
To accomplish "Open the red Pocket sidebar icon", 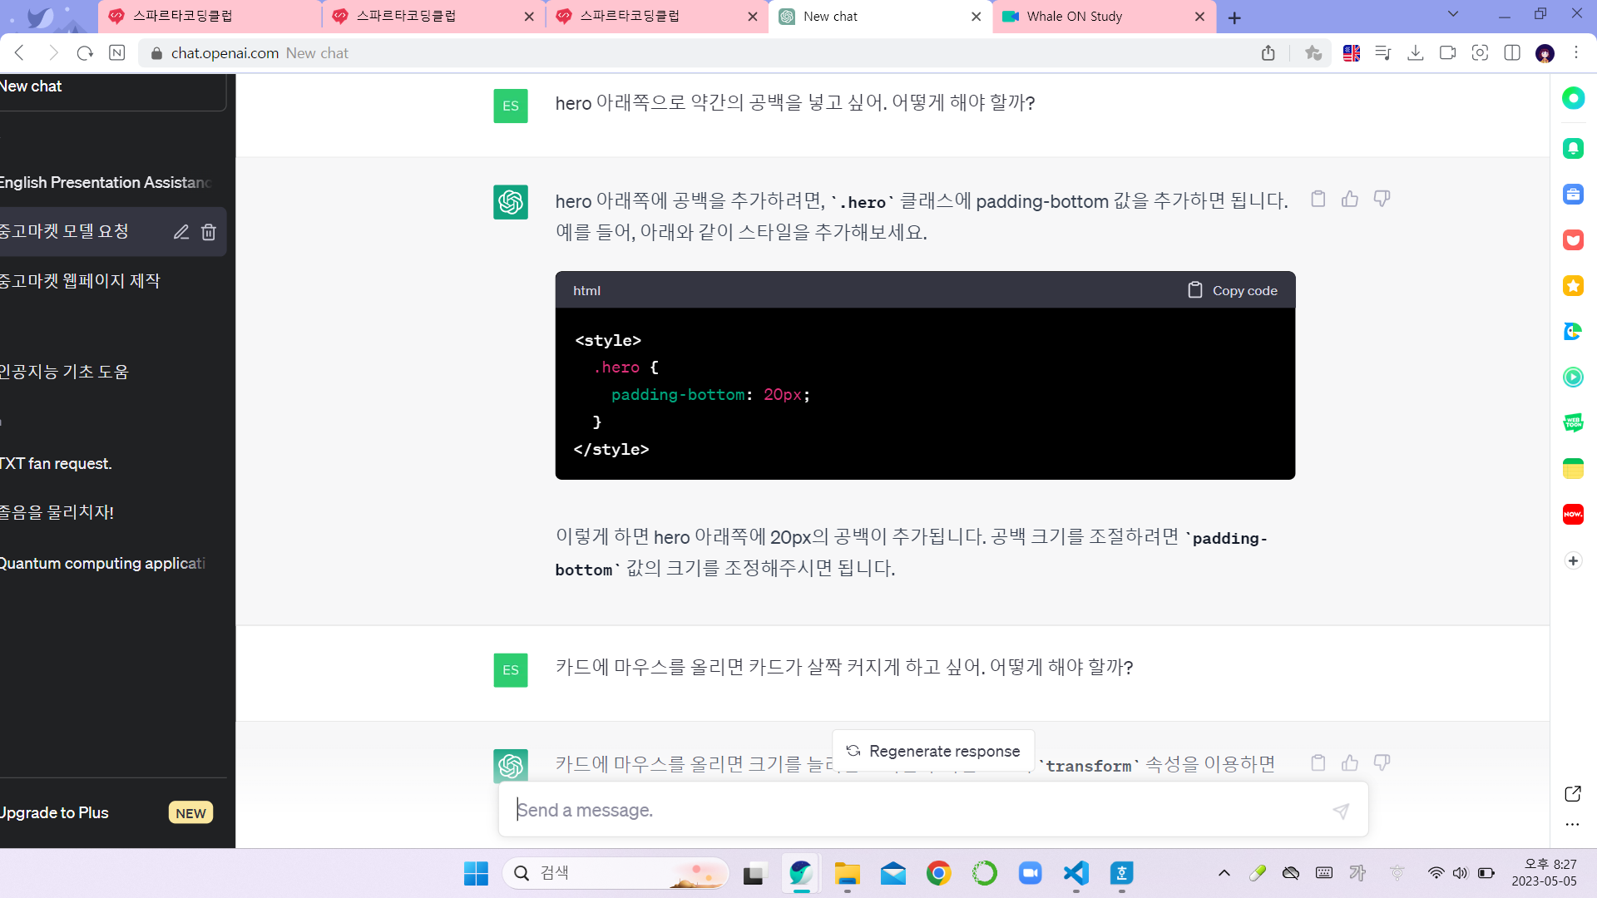I will click(x=1573, y=240).
